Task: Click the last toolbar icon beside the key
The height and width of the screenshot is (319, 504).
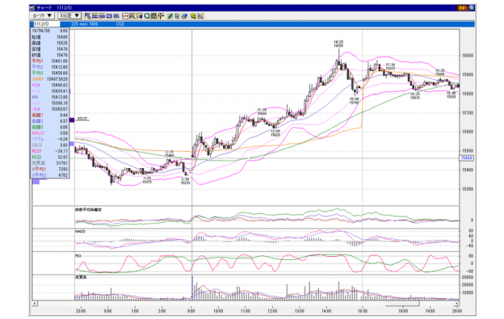Action: click(x=200, y=15)
